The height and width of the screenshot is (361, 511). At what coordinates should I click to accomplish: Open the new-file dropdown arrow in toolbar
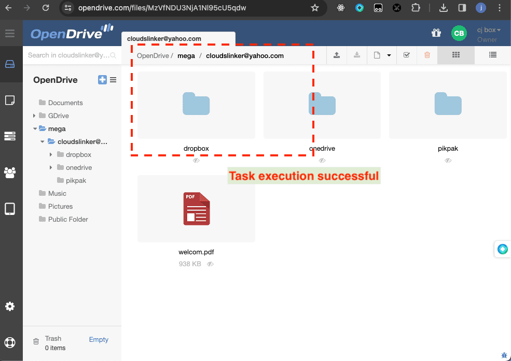(x=389, y=55)
